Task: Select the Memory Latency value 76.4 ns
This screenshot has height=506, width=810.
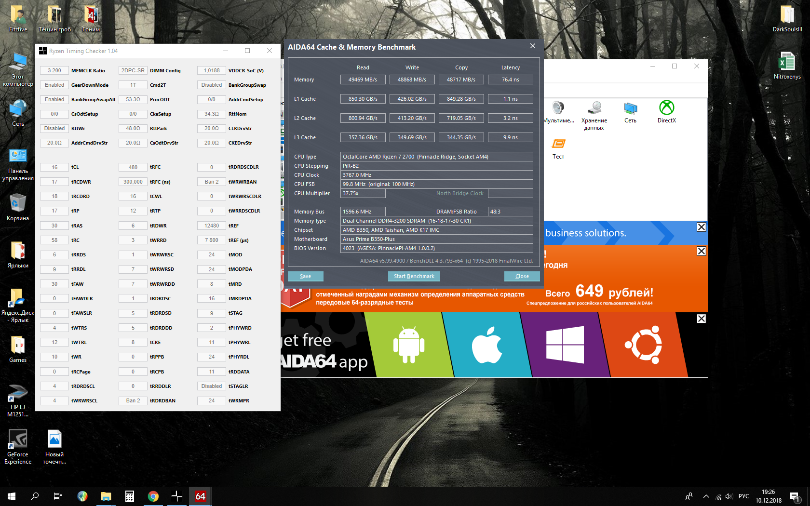Action: pyautogui.click(x=511, y=80)
